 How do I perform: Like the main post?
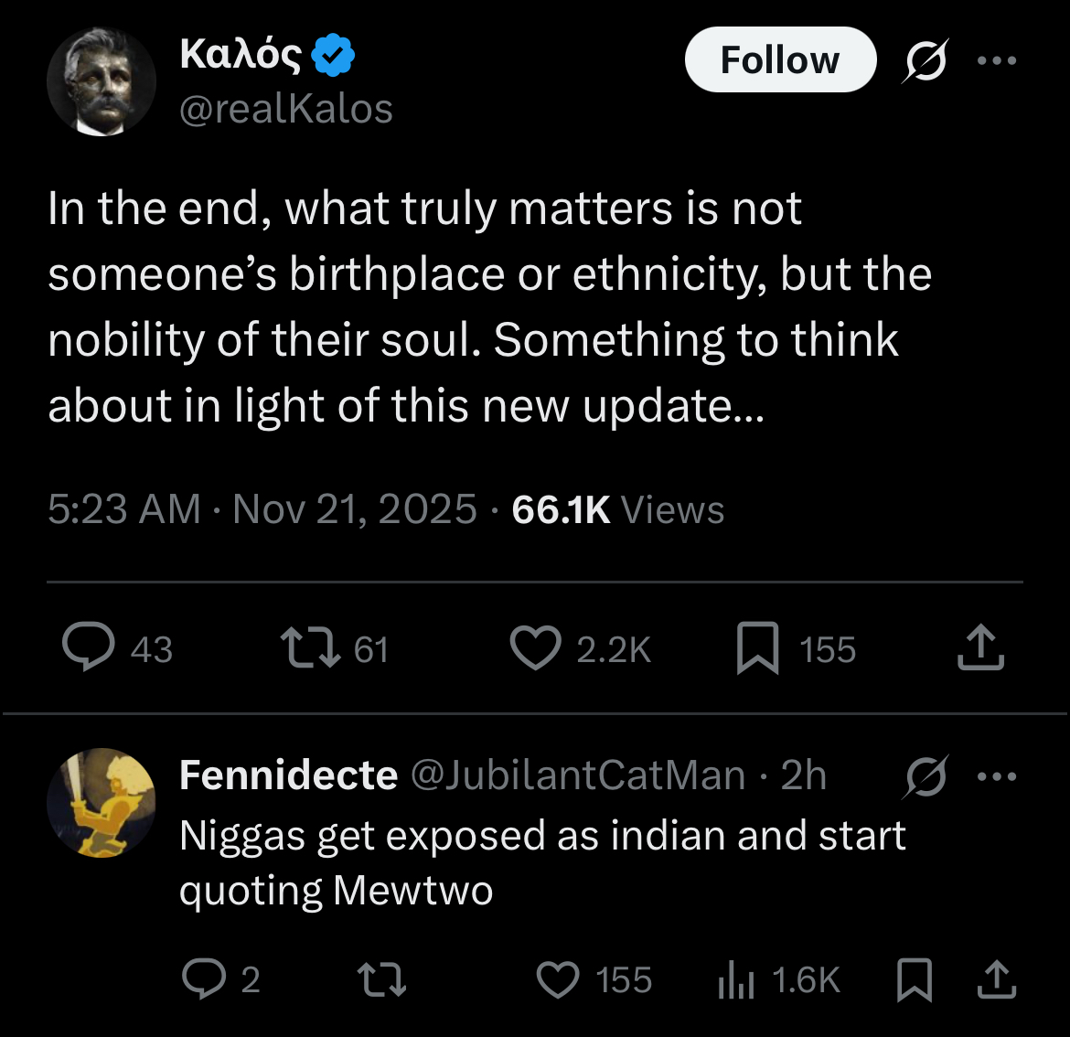point(535,648)
